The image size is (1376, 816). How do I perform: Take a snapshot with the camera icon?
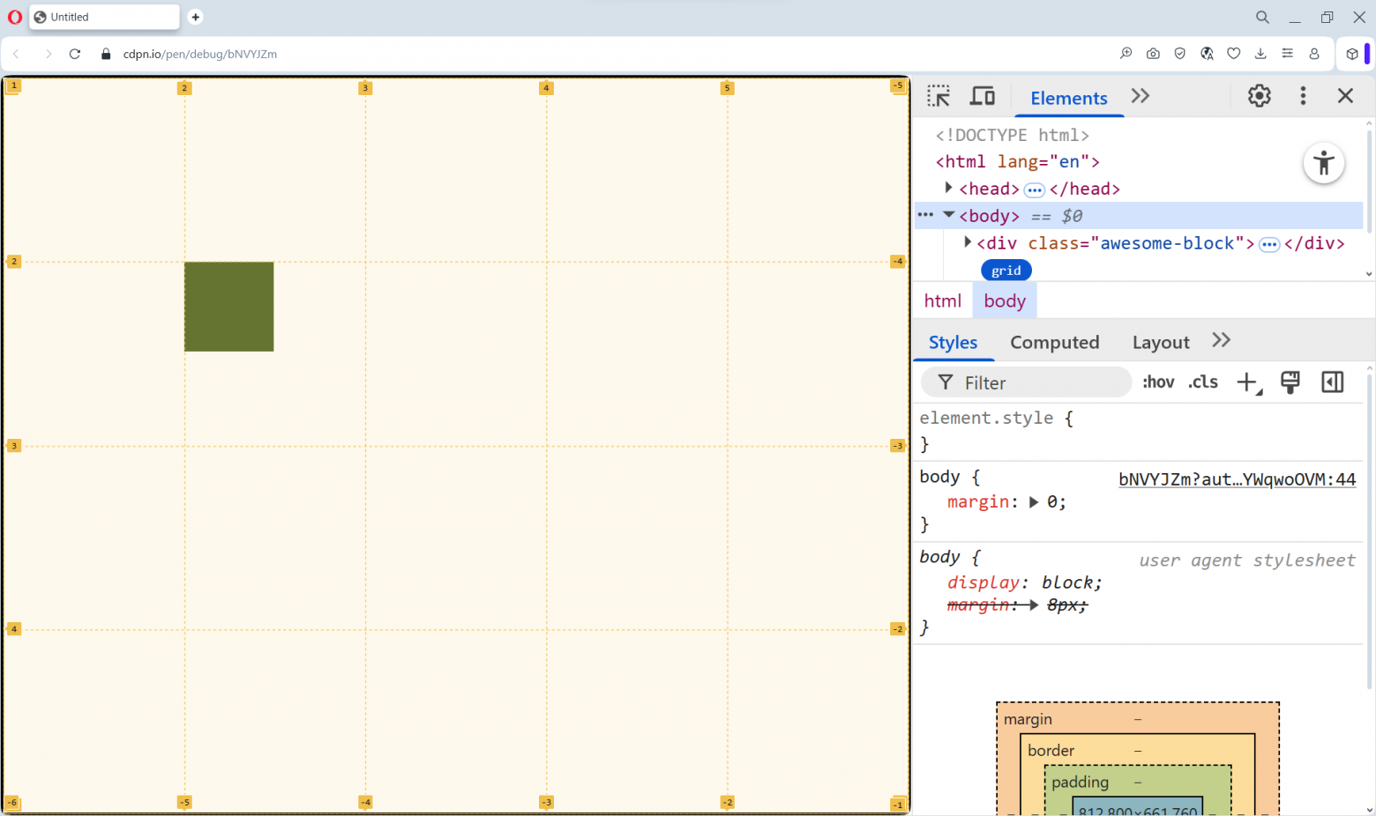(1153, 54)
